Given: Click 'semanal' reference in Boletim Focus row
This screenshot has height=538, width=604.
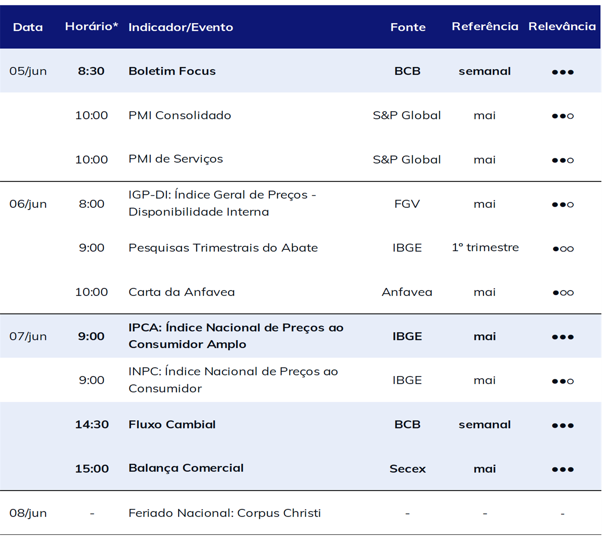Looking at the screenshot, I should point(484,71).
